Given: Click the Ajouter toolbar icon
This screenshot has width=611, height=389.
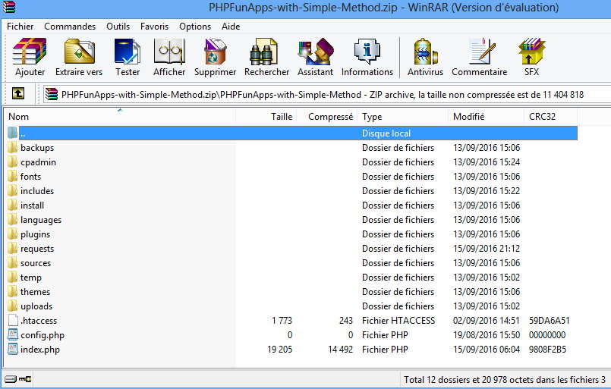Looking at the screenshot, I should 30,51.
